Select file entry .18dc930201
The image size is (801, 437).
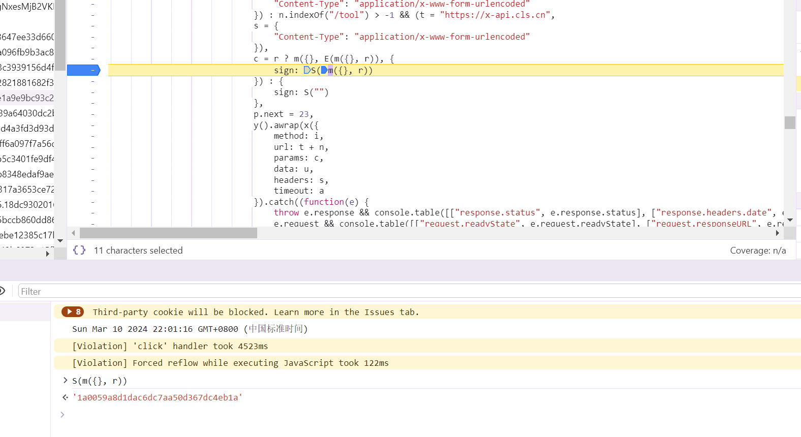pos(27,204)
